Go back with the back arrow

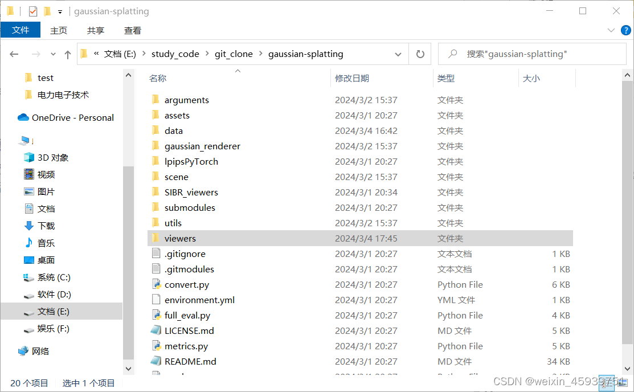[x=14, y=54]
